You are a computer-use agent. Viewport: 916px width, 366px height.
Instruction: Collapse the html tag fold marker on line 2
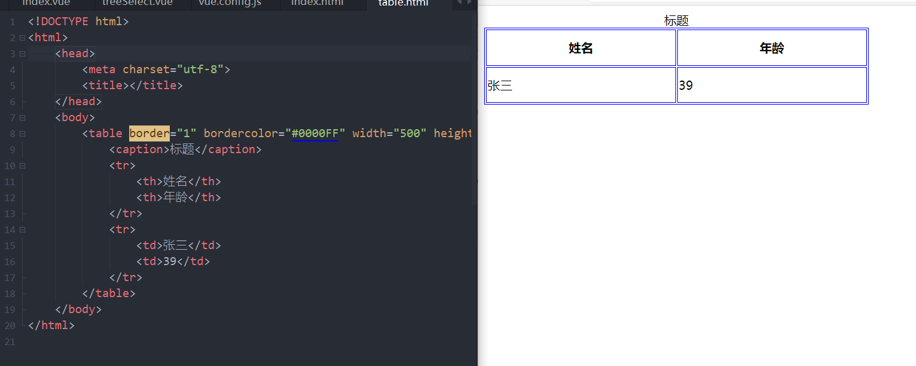point(22,38)
